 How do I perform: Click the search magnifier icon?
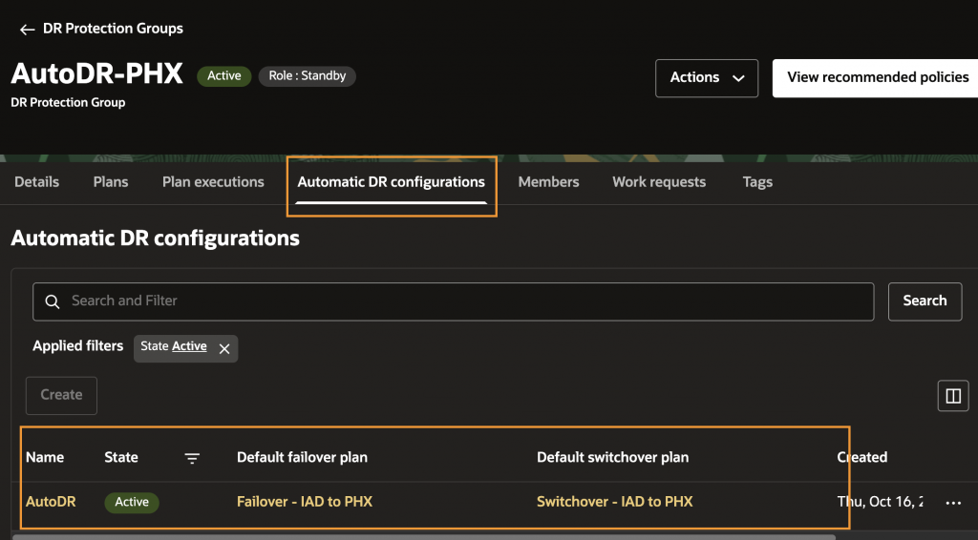[53, 301]
